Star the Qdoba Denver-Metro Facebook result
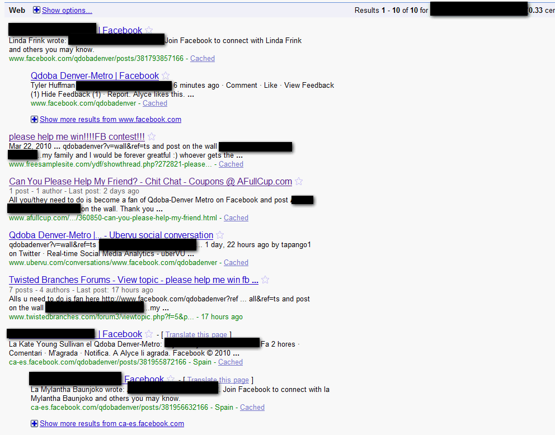 (166, 75)
